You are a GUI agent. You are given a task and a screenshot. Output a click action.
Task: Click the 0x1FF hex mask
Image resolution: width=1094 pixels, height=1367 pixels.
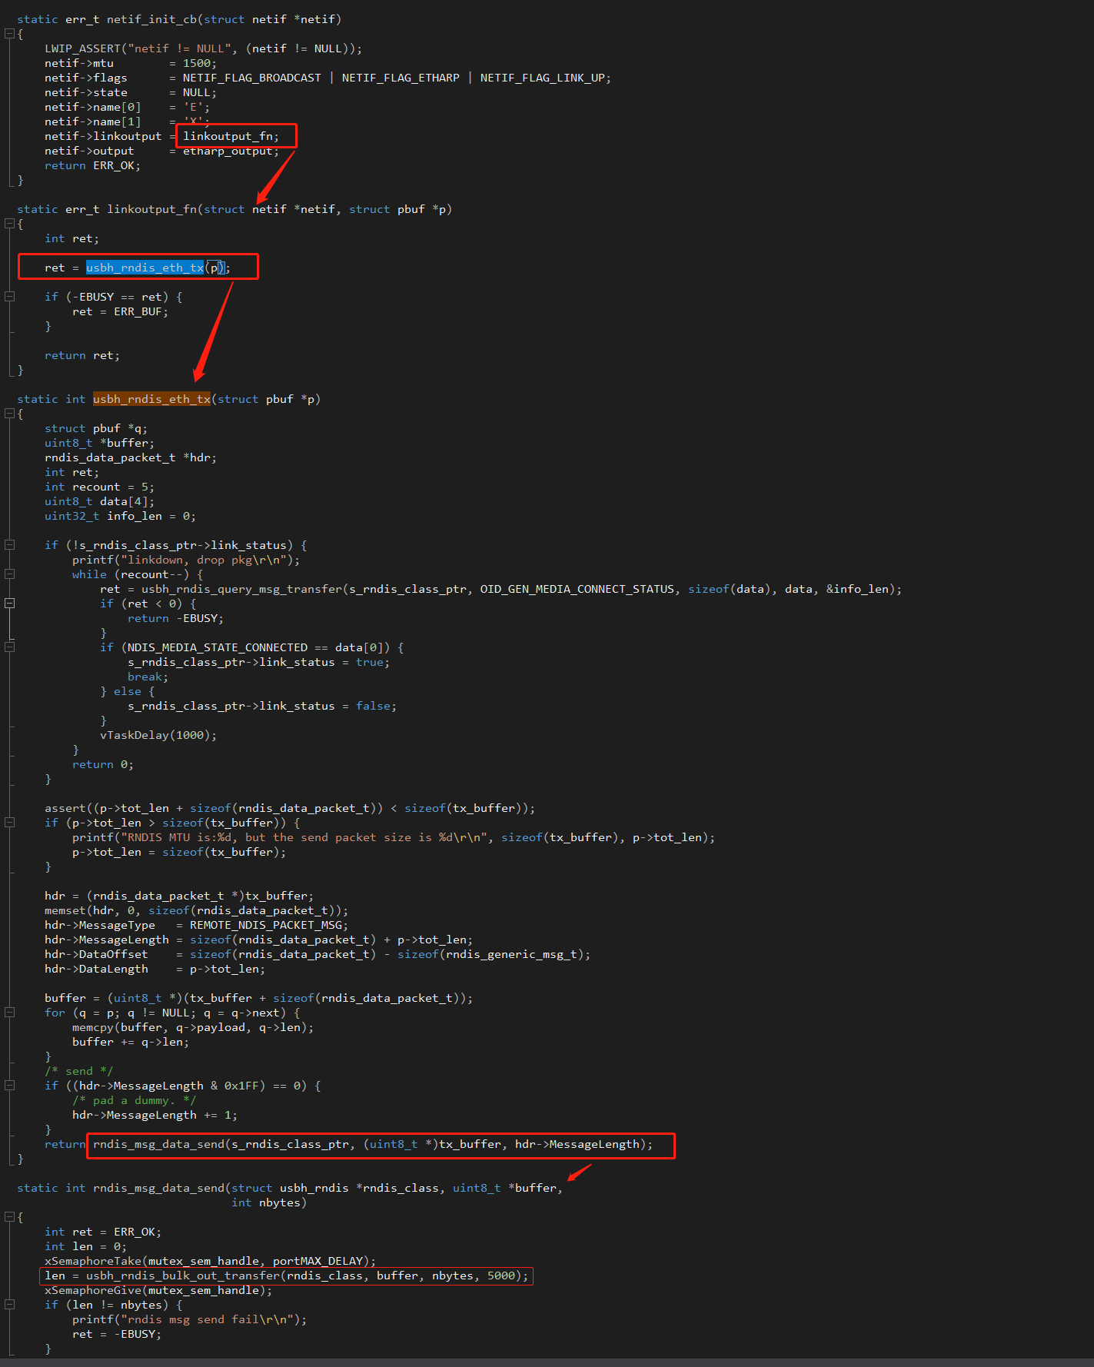coord(241,1086)
